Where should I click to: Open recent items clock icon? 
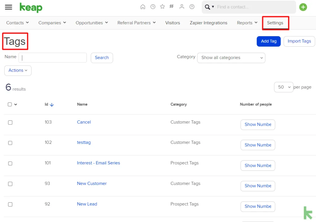pos(153,7)
